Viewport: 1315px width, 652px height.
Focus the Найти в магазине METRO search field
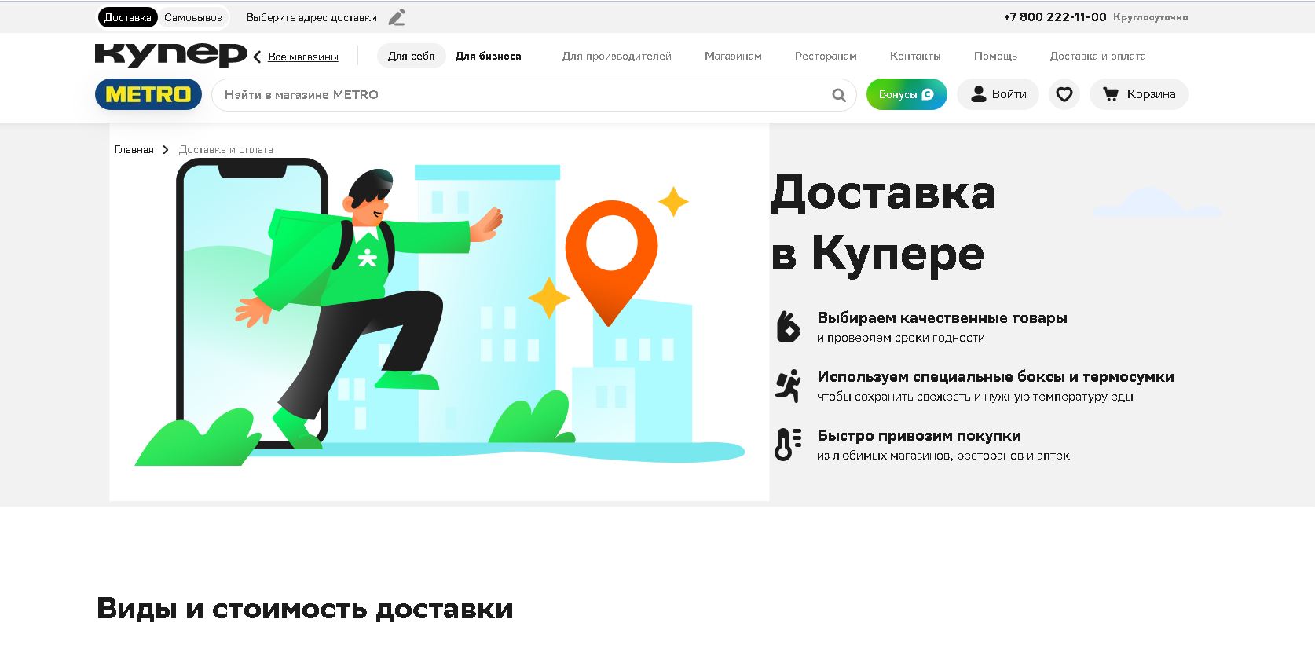click(533, 95)
